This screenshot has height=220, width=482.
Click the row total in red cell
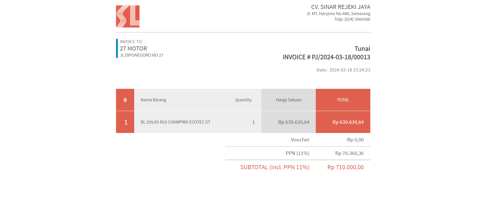coord(348,122)
